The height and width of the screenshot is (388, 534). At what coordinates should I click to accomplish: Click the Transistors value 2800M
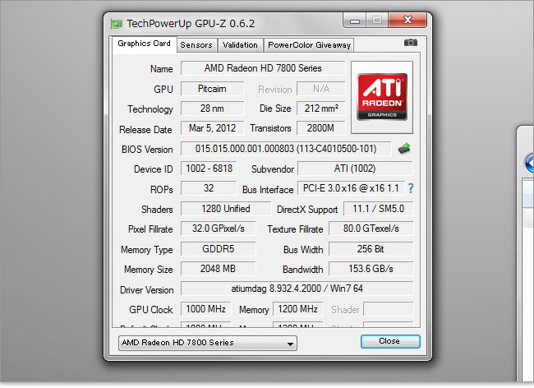click(x=320, y=128)
